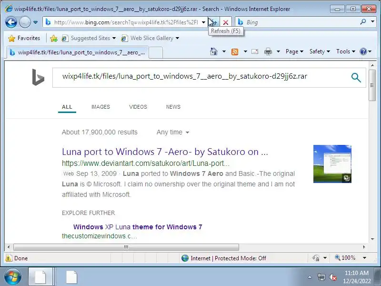The width and height of the screenshot is (381, 286).
Task: Go to Home page icon
Action: coord(214,51)
